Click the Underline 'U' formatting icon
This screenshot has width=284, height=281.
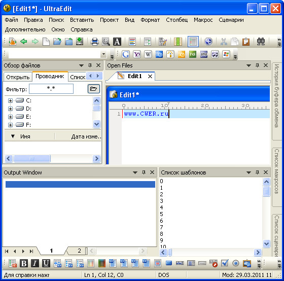click(46, 263)
